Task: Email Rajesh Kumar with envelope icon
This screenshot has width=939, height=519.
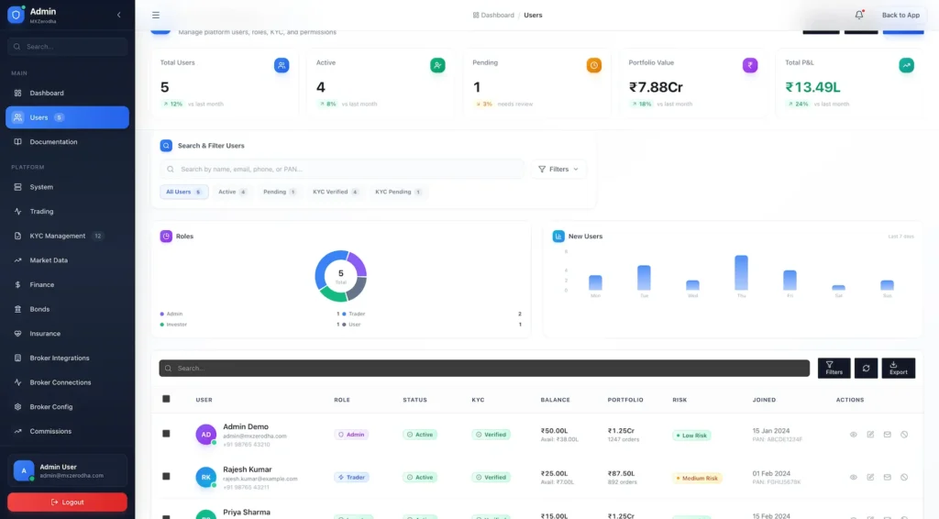Action: click(x=887, y=477)
